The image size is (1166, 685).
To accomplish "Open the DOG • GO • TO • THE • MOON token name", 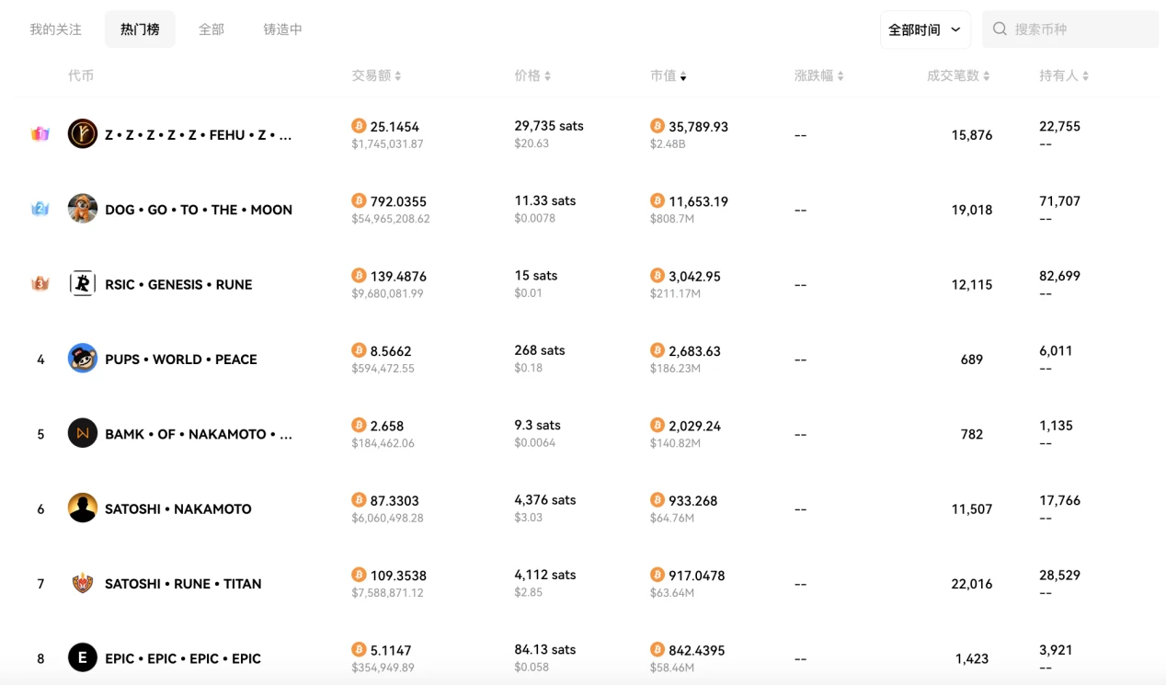I will pos(199,210).
